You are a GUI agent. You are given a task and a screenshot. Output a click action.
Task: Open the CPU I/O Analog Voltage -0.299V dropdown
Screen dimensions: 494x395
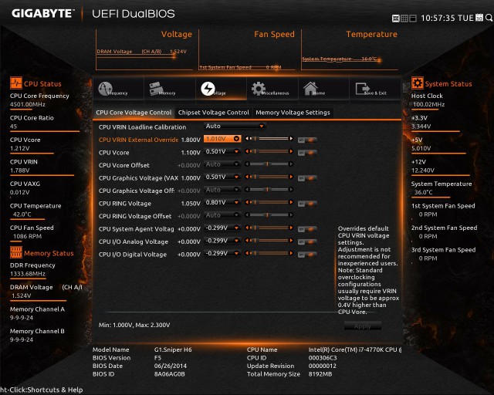pyautogui.click(x=222, y=241)
